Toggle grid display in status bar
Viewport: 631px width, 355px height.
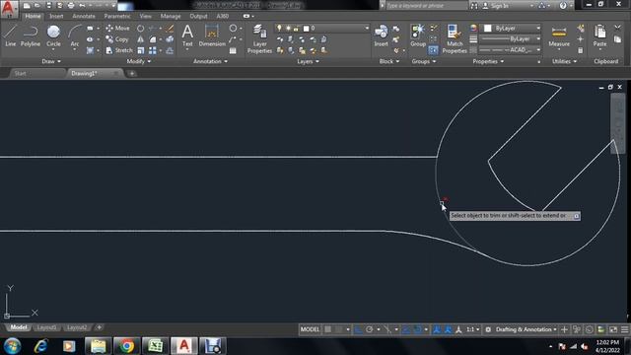tap(328, 329)
